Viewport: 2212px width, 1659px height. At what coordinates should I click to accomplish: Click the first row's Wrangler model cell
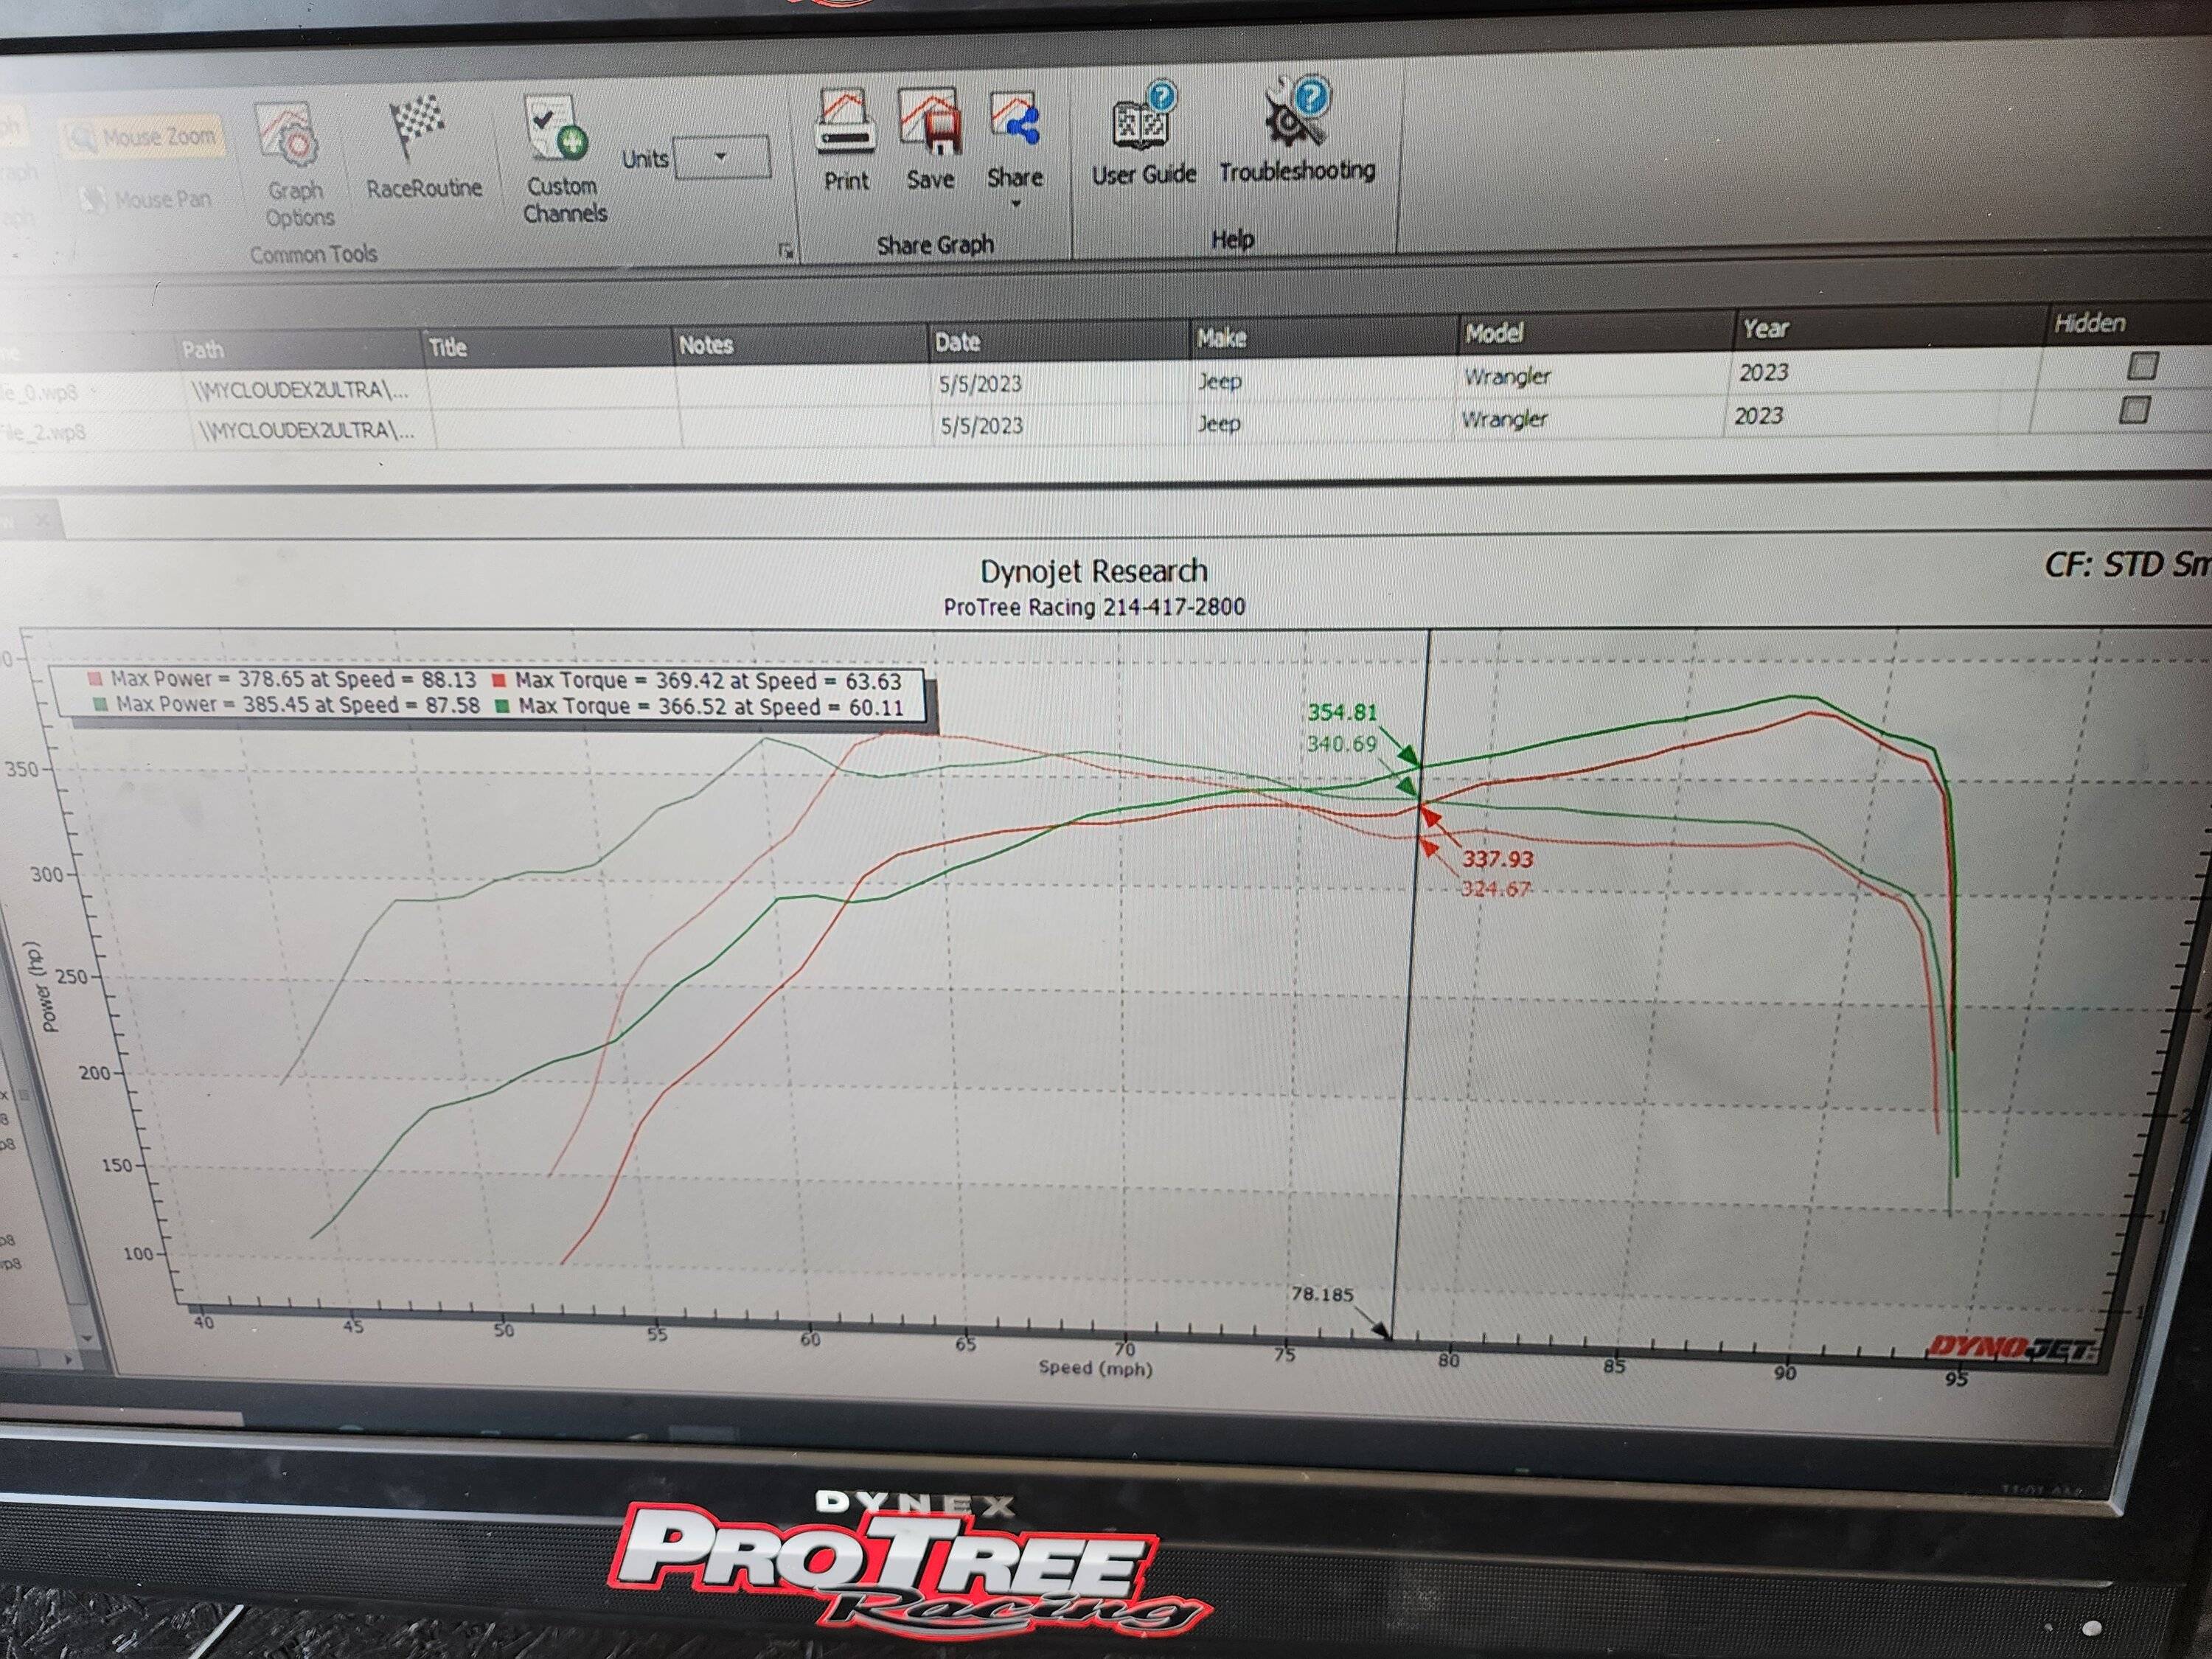(1507, 377)
